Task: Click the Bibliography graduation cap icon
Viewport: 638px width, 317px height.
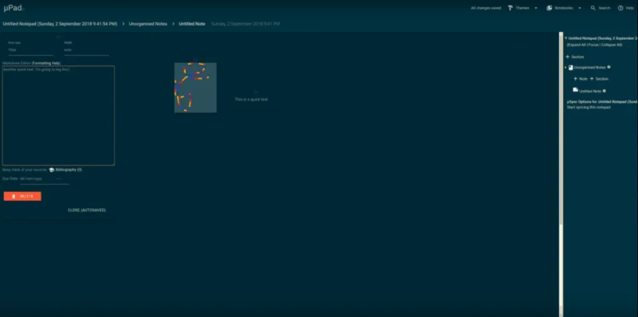Action: click(x=52, y=170)
